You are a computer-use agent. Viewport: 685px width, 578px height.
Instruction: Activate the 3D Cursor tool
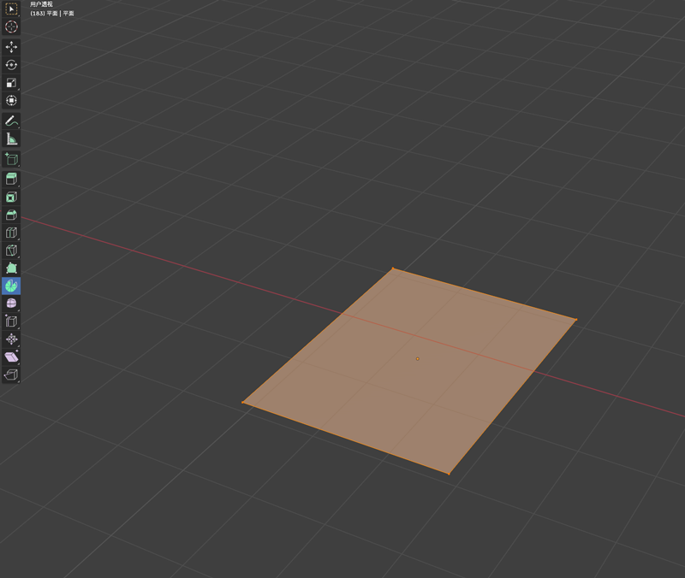tap(12, 27)
